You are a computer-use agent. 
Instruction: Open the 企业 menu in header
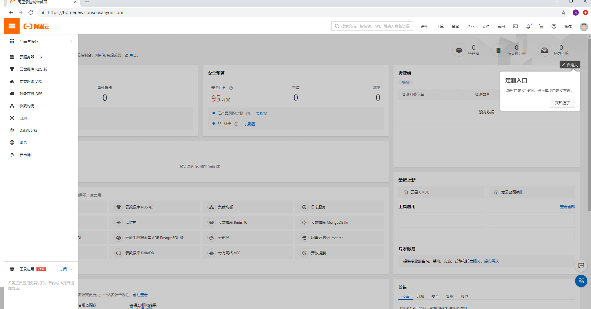tap(471, 26)
